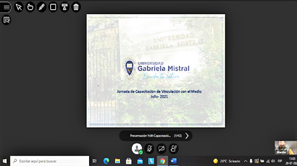Select the Pencil drawing tool
The height and width of the screenshot is (166, 297).
(42, 7)
